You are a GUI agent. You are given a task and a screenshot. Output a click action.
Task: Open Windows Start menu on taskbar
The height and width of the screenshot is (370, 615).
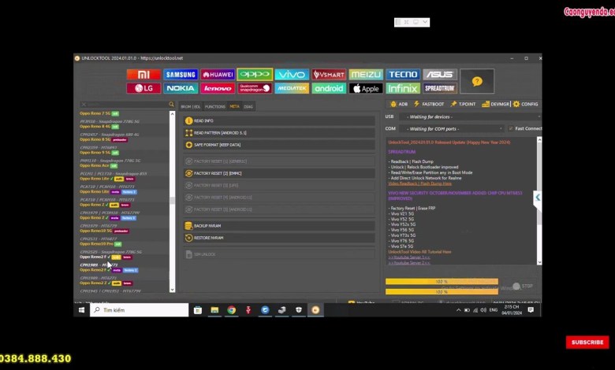[81, 310]
